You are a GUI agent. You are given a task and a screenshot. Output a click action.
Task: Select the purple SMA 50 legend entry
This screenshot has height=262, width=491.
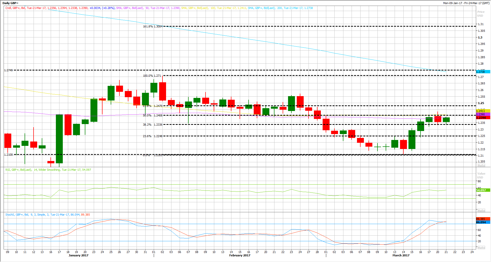tap(148, 8)
